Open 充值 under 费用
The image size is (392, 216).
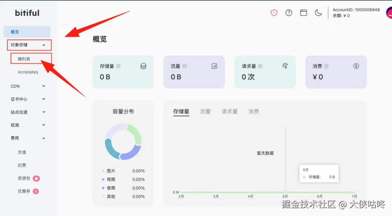(22, 152)
